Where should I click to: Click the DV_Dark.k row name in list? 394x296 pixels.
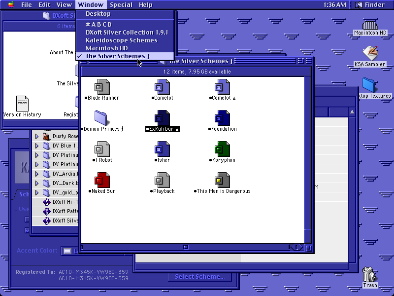[66, 183]
